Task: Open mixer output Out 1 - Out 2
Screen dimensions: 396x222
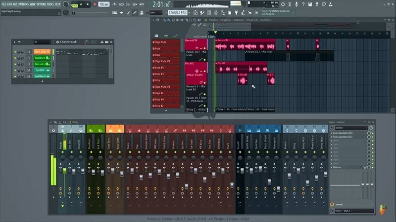Action: (x=353, y=211)
